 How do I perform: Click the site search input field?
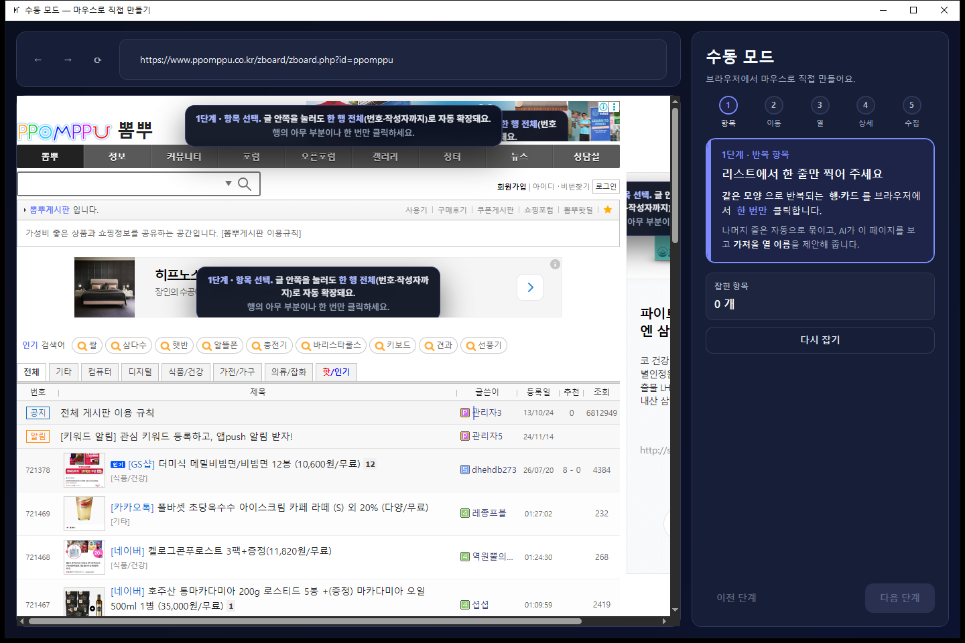pos(121,184)
